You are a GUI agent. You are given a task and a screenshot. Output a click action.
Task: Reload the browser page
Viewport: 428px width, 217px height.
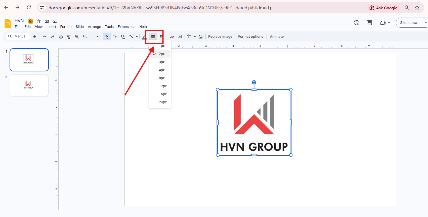click(x=29, y=8)
